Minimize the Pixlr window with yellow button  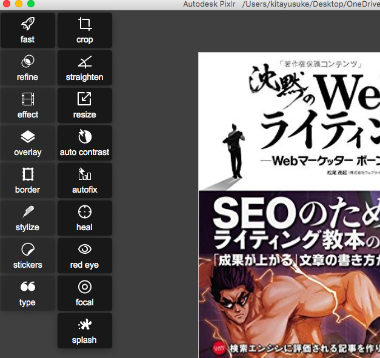[x=19, y=4]
